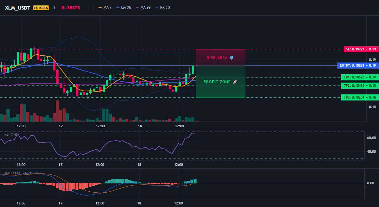Click the 0.18873 current price value
379x207 pixels.
(x=71, y=8)
